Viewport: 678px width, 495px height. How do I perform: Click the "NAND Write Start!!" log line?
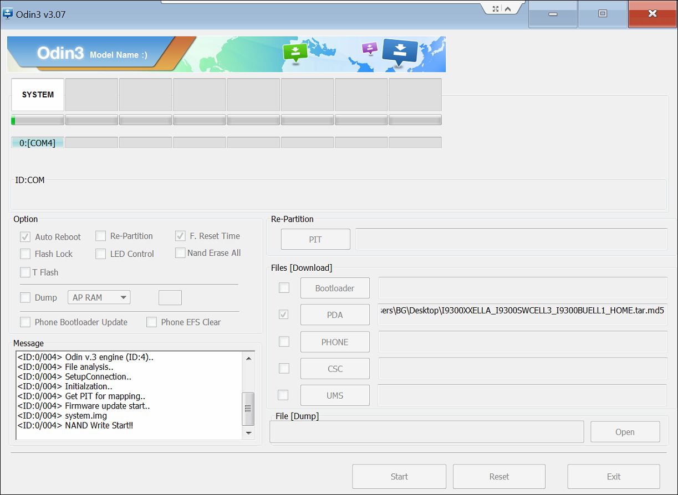click(x=75, y=425)
